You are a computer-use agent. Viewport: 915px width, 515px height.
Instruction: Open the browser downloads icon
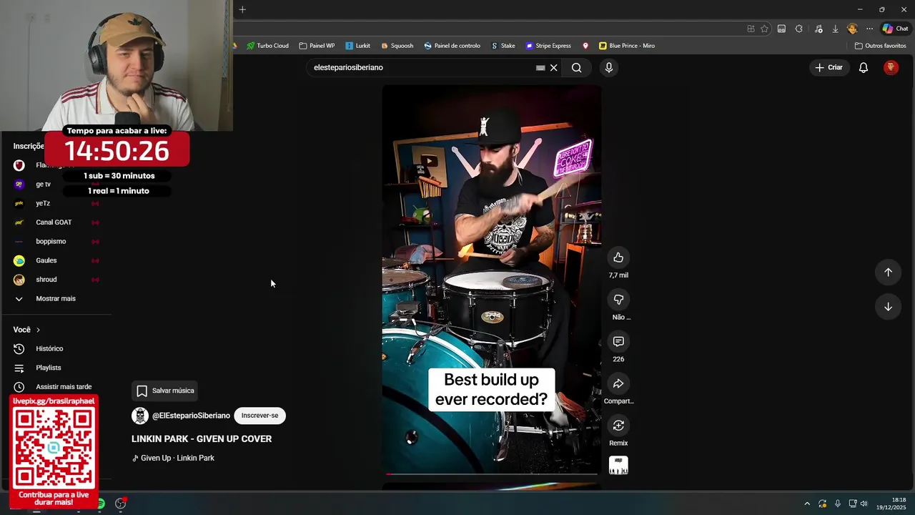pos(835,29)
